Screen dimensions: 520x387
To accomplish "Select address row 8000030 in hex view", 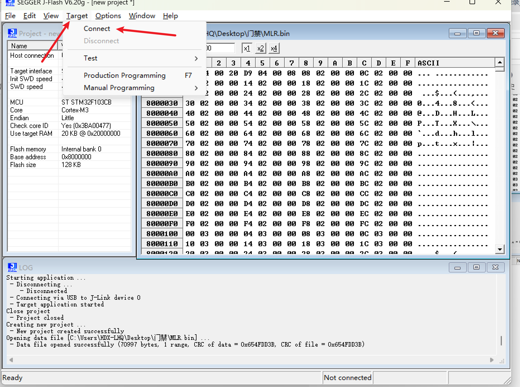I will 162,103.
